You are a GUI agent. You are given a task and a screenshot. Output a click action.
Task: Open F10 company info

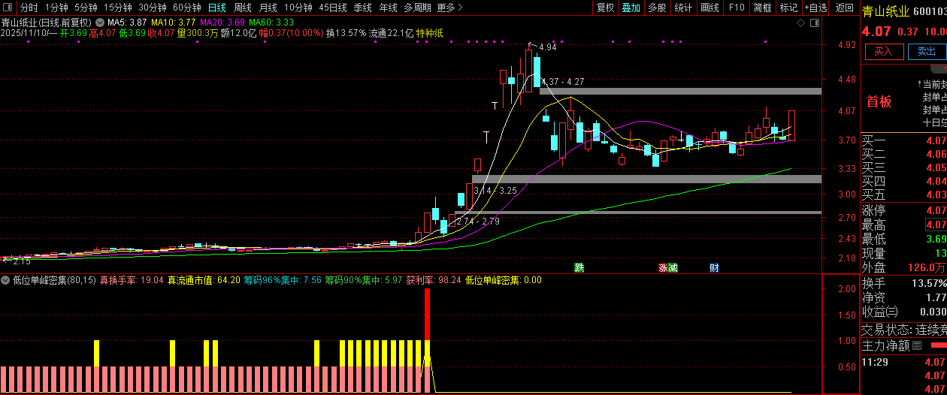pos(737,8)
